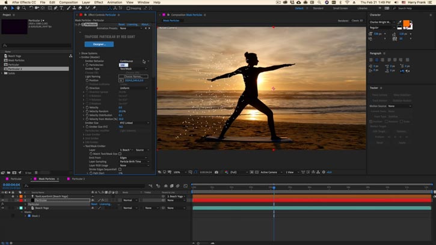Toggle Particular effect fx switch in Effect Controls
Viewport: 436px width, 245px height.
point(79,25)
